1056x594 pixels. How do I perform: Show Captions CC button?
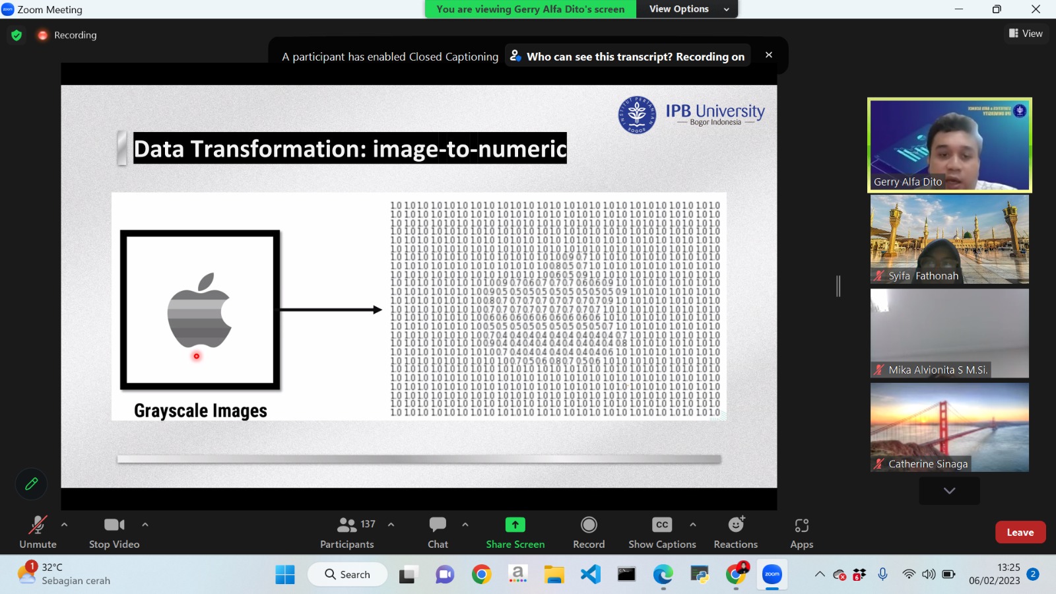point(662,533)
